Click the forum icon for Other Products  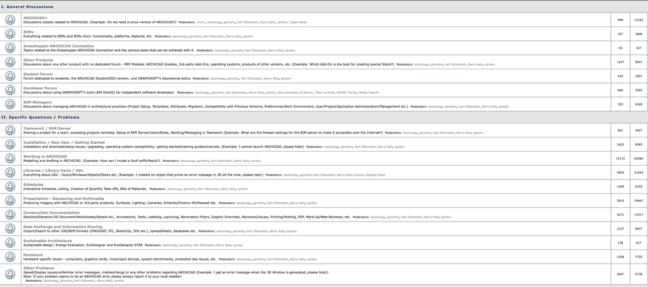click(x=10, y=62)
